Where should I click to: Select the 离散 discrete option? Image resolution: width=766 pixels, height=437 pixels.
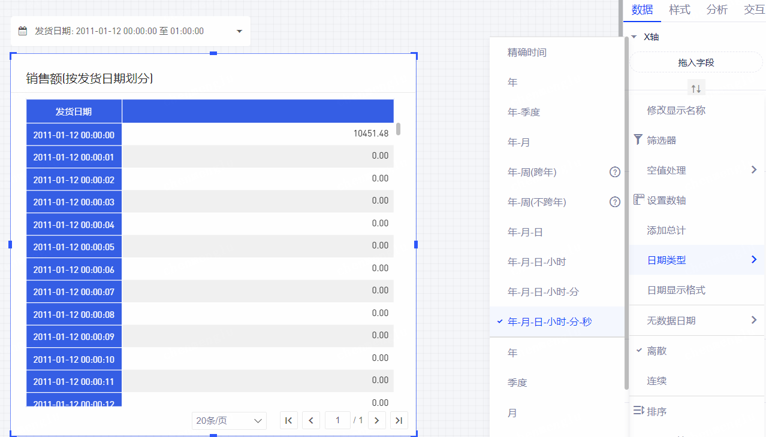657,351
